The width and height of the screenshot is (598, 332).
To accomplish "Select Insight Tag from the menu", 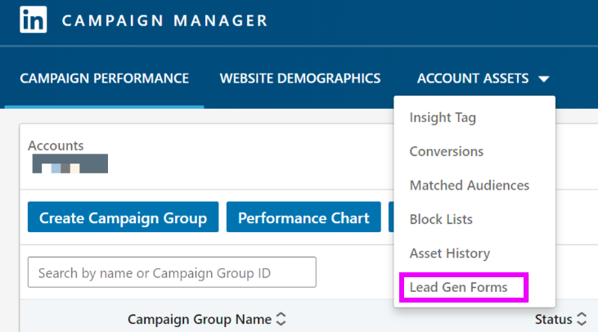I will tap(443, 117).
